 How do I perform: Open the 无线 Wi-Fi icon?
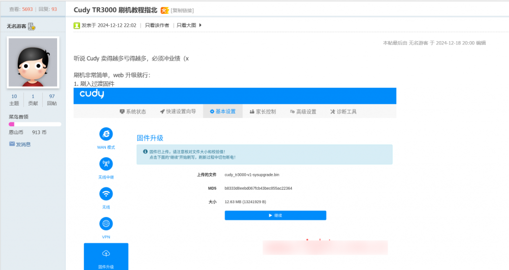106,194
